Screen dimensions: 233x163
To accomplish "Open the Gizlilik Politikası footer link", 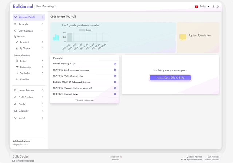I will click(212, 159).
